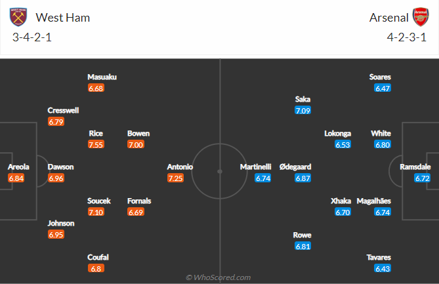This screenshot has width=439, height=284.
Task: Click Antonio's 7.25 rating badge
Action: point(175,178)
